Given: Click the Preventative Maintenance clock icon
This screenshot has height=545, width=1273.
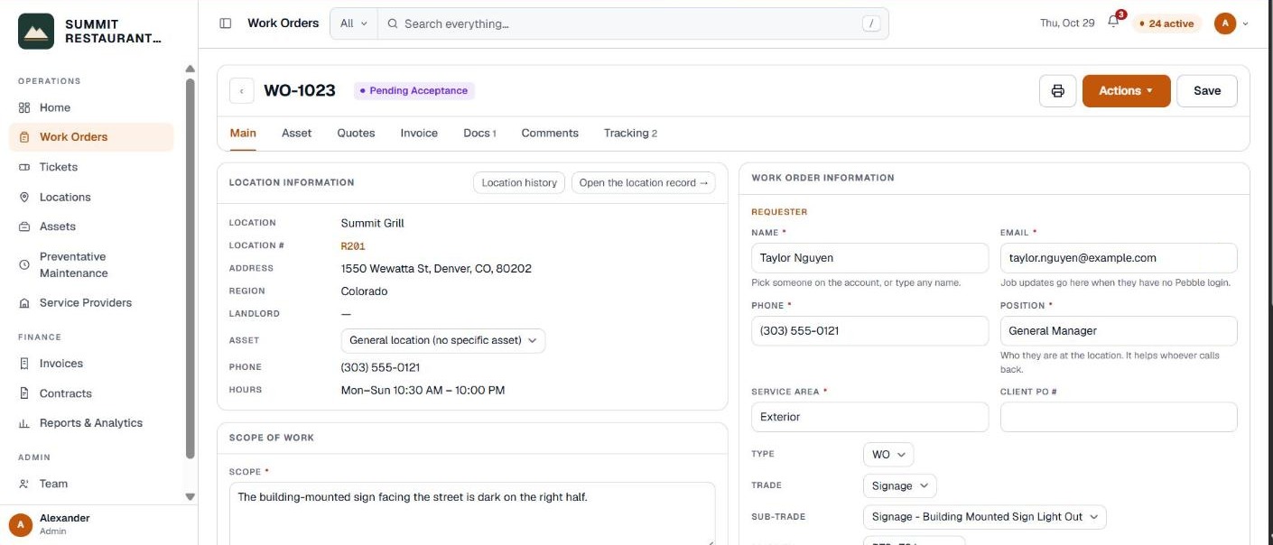Looking at the screenshot, I should coord(24,265).
